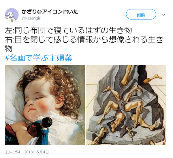Open the @kazarigiri handle link

[x=31, y=18]
